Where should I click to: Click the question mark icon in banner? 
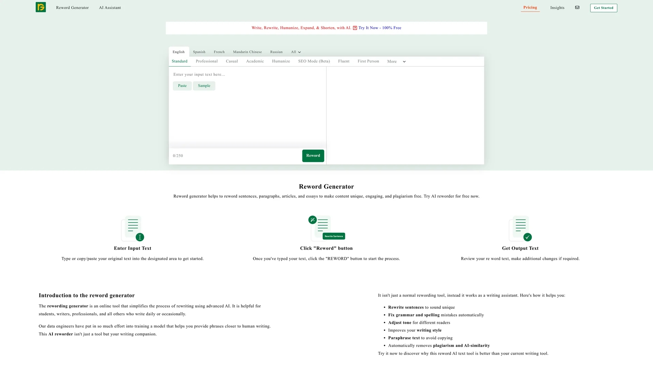(355, 28)
